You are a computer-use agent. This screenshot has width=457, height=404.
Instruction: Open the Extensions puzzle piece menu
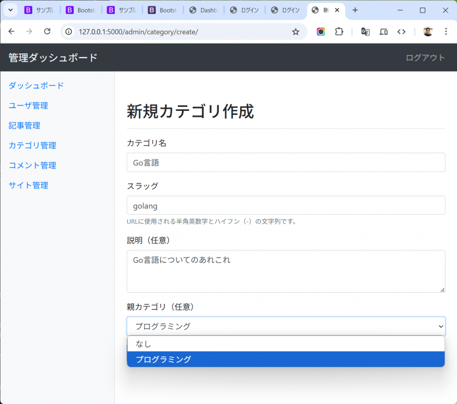coord(339,32)
